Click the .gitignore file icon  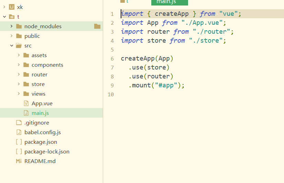[x=19, y=122]
